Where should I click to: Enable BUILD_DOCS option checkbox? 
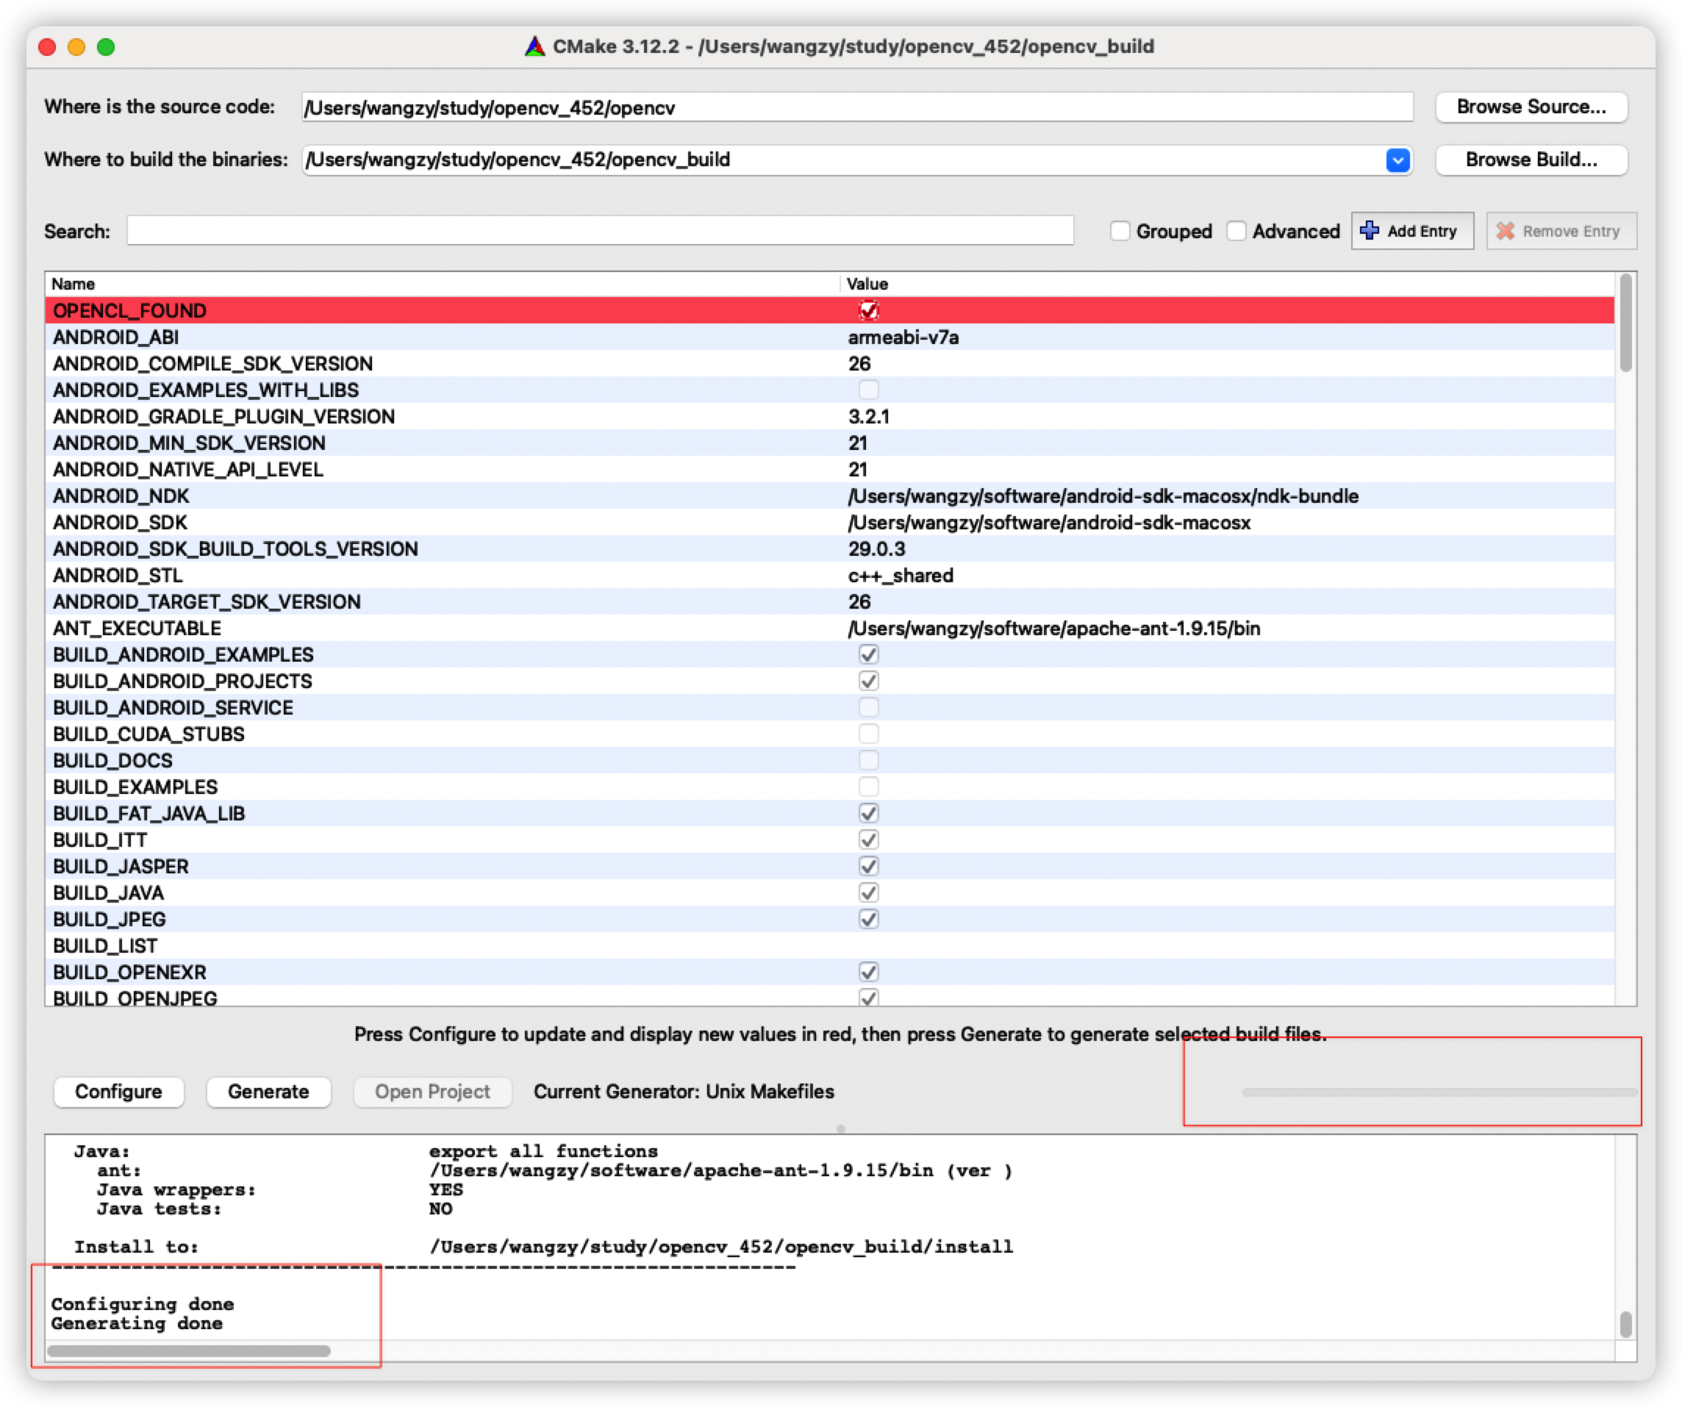click(868, 760)
